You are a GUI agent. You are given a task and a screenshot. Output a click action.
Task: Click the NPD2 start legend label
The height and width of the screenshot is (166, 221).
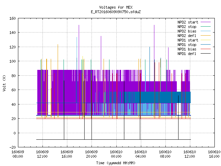coord(188,22)
